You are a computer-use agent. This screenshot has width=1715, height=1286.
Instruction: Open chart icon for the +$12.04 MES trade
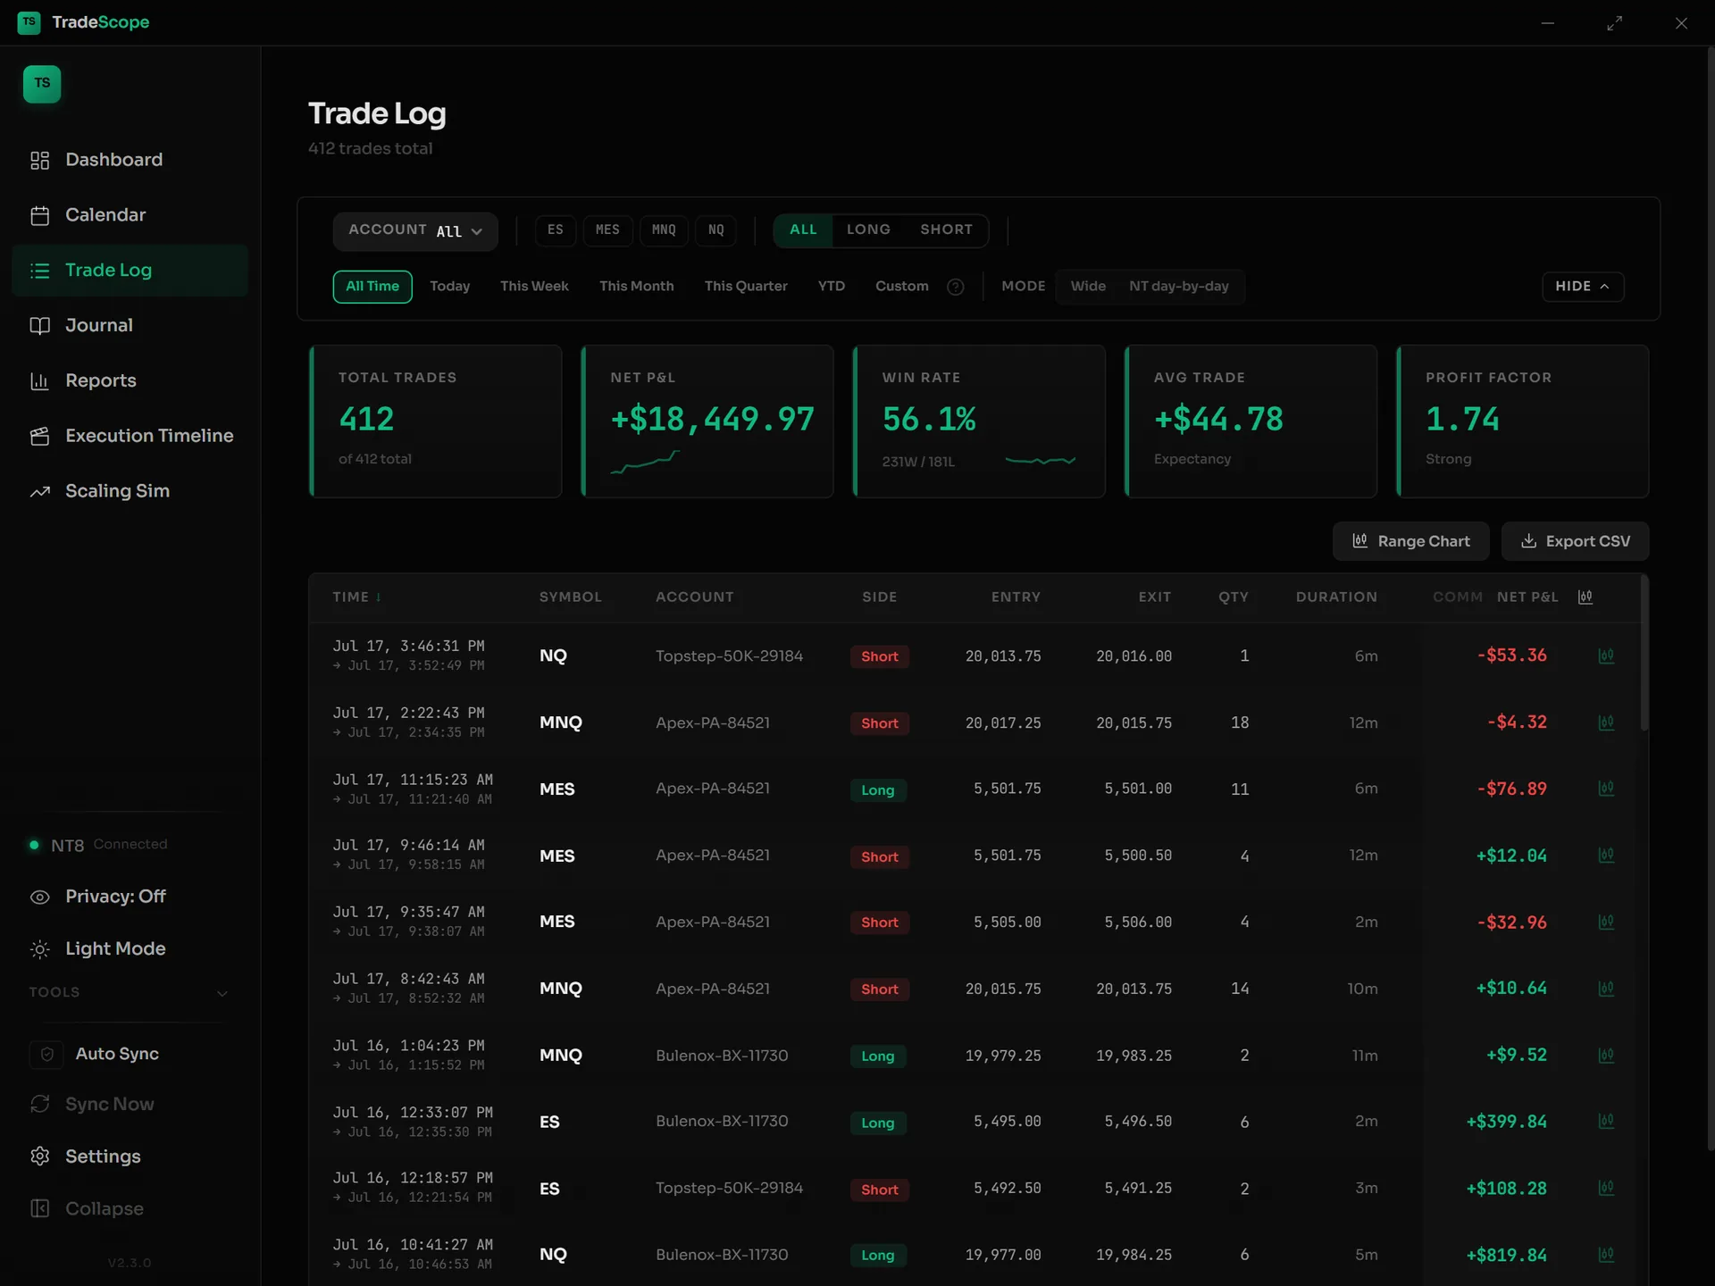click(1606, 856)
